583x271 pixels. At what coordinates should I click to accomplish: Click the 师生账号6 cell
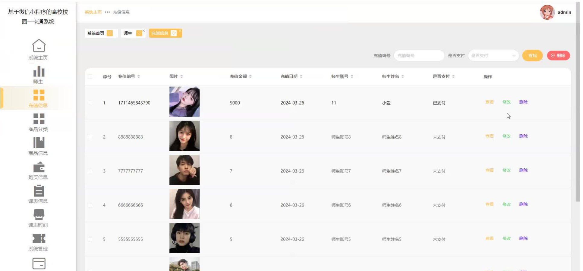341,205
